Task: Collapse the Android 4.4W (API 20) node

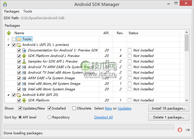Action: click(x=8, y=95)
